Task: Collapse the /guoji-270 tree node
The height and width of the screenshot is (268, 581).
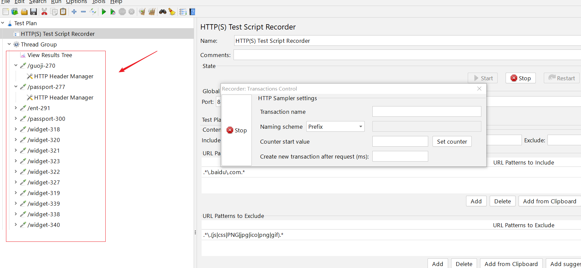Action: 16,65
